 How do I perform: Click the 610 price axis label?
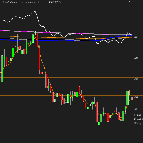pos(136,58)
